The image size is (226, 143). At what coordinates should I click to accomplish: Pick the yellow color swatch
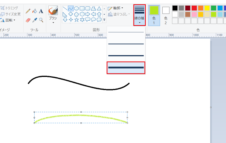[x=207, y=8]
